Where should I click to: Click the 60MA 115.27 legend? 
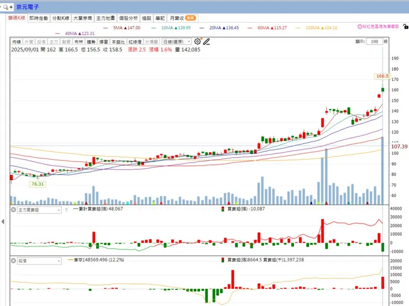(267, 28)
